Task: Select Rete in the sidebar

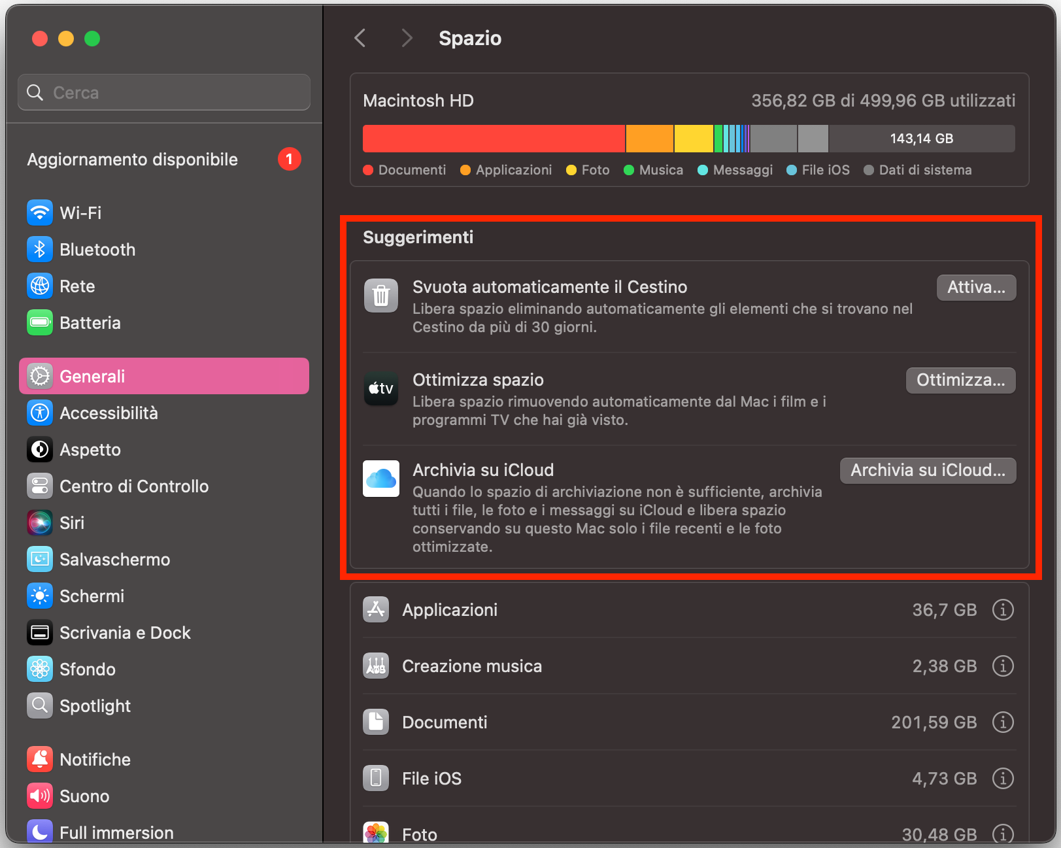Action: [x=164, y=286]
